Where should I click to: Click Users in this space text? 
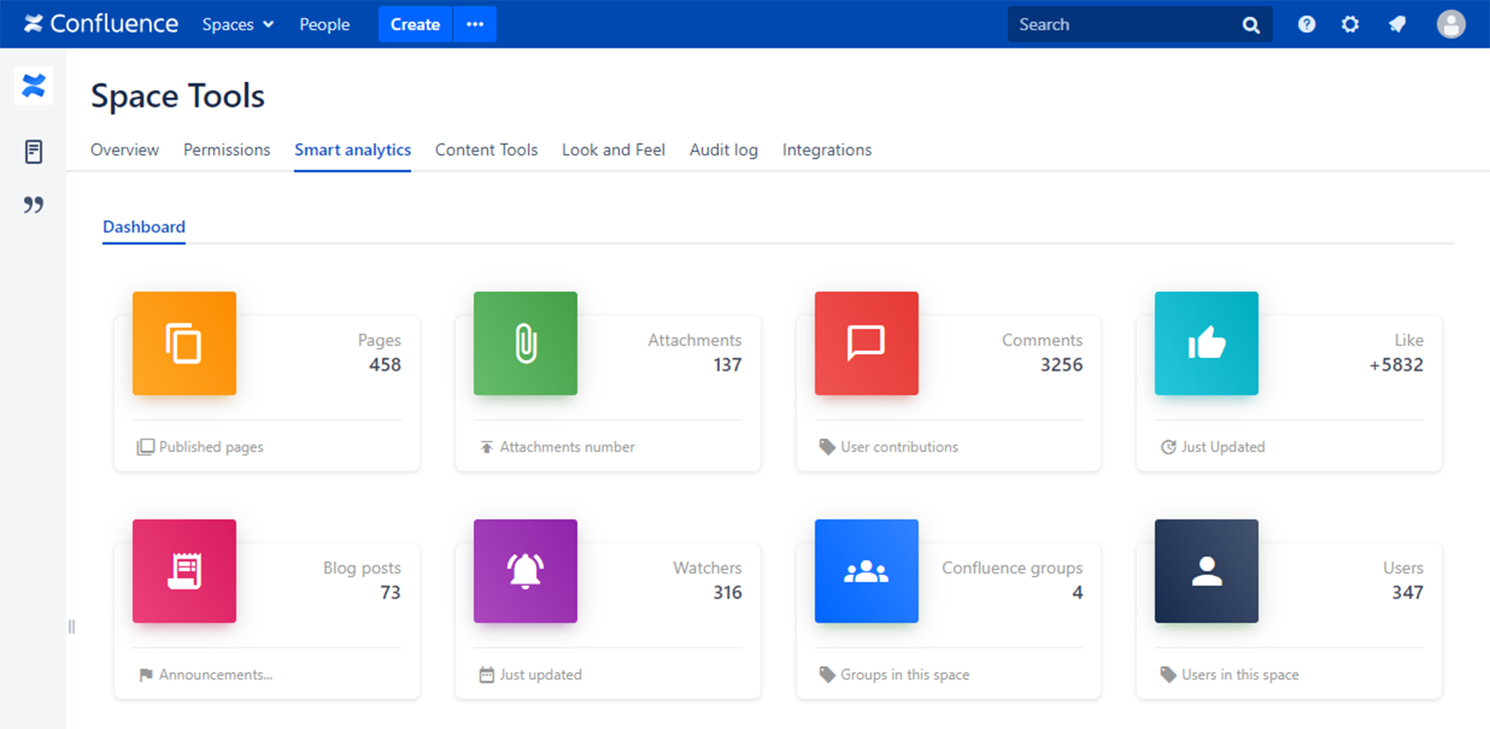tap(1240, 675)
